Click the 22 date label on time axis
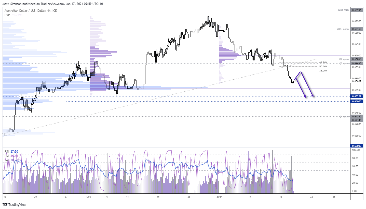 [x=311, y=197]
